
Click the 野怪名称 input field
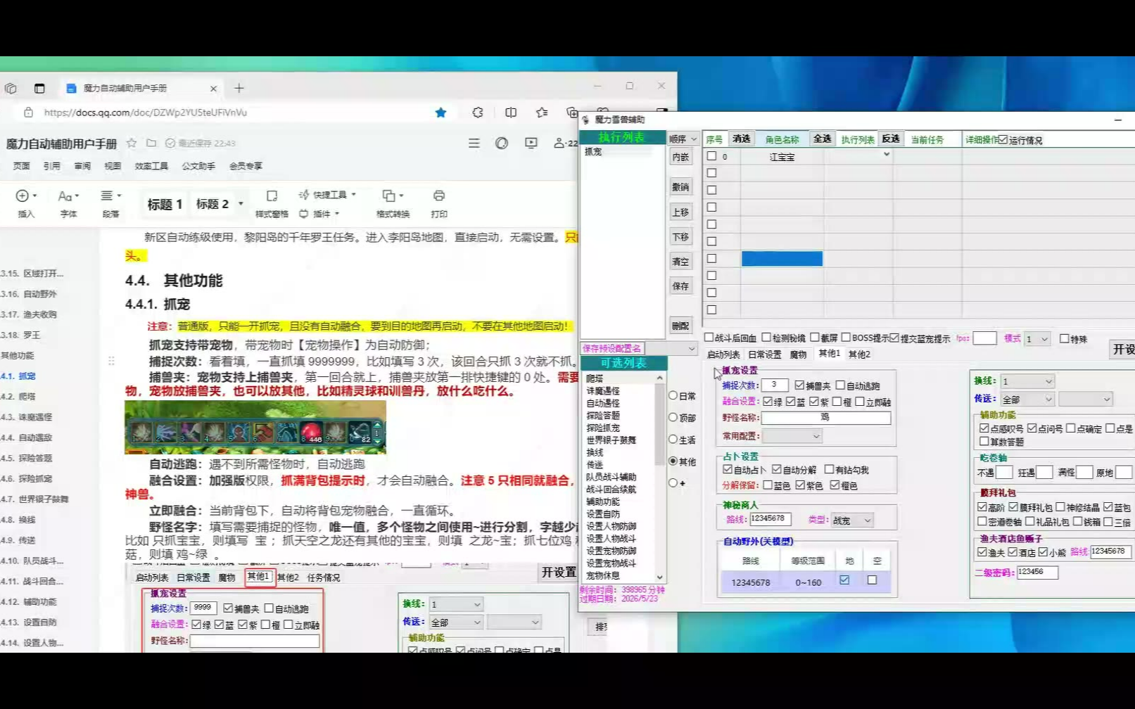[825, 418]
